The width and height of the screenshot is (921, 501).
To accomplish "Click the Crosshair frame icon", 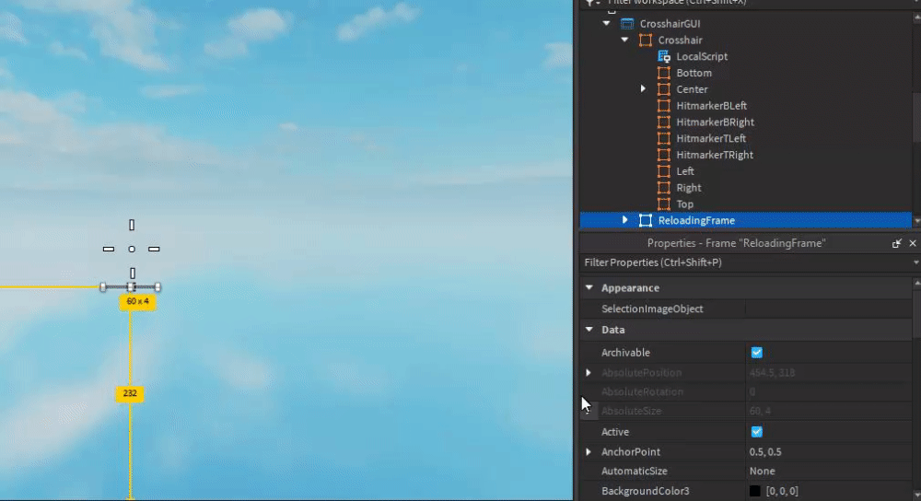I will [646, 40].
